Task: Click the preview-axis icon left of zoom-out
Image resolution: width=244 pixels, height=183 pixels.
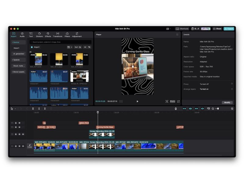Action: point(208,109)
